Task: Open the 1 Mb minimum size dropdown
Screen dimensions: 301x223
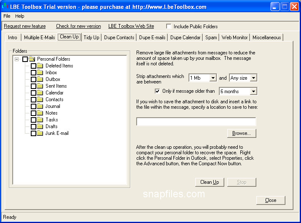Action: pos(213,78)
